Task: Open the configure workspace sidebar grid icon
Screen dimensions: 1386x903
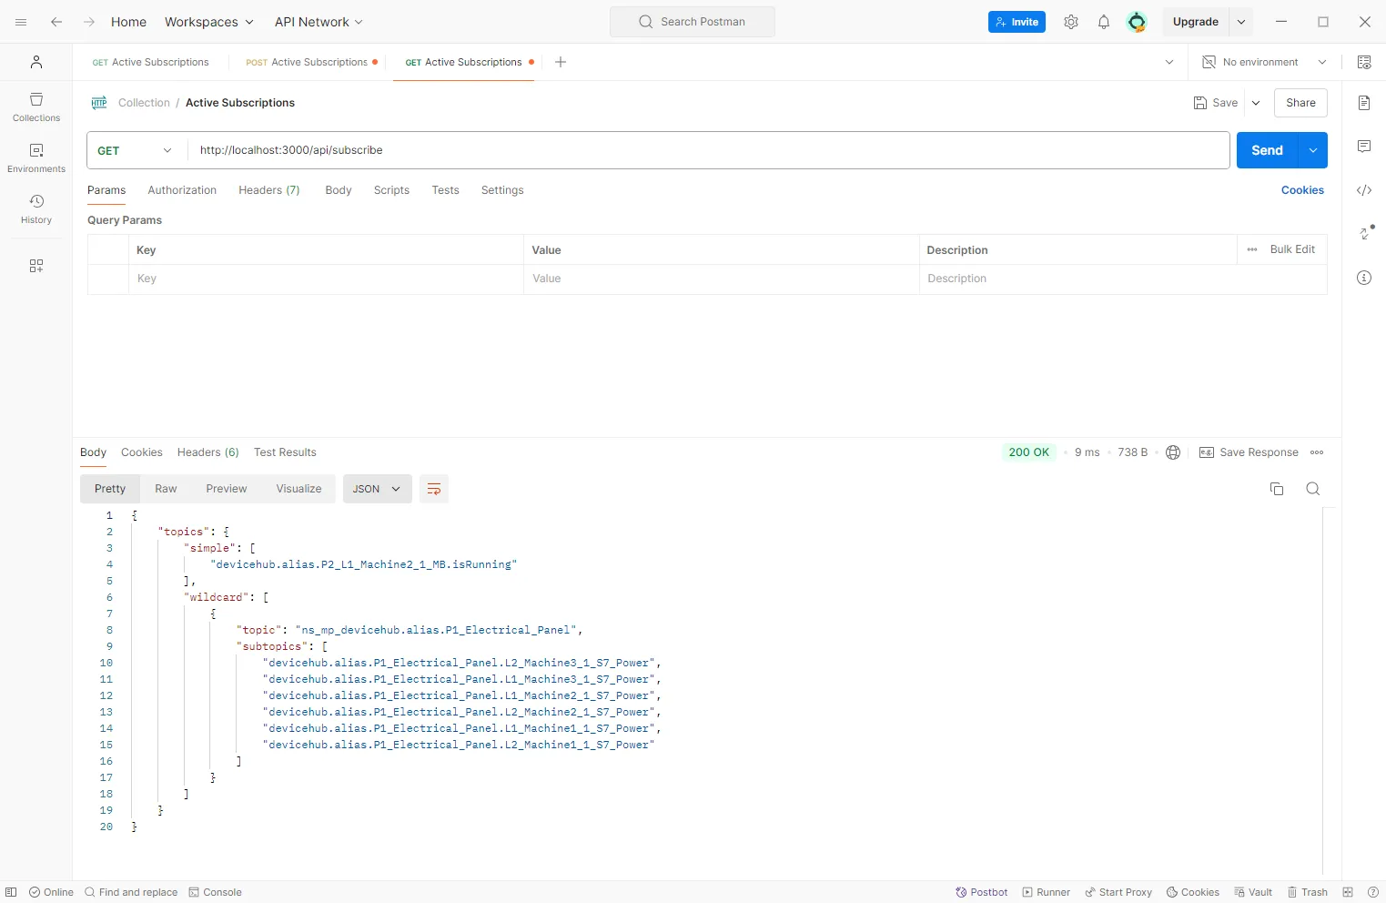Action: pyautogui.click(x=36, y=266)
